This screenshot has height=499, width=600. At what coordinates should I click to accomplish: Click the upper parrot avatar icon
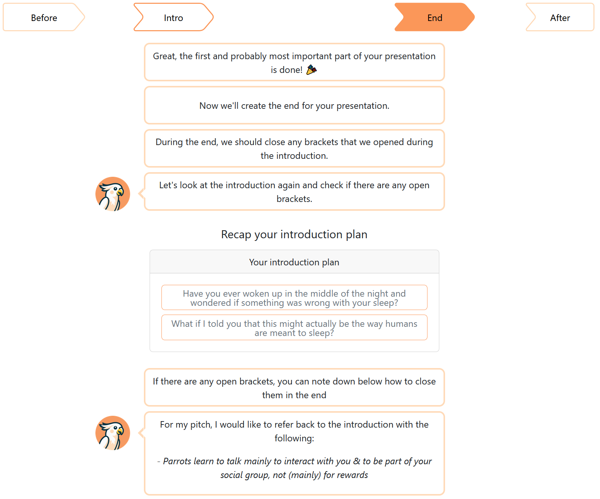[x=113, y=194]
